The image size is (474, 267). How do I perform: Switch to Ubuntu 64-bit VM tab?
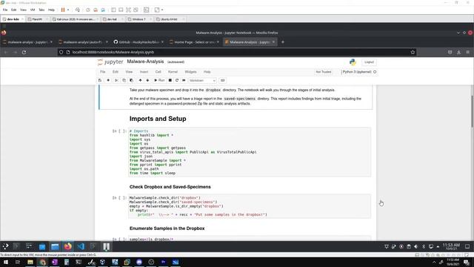tap(169, 19)
